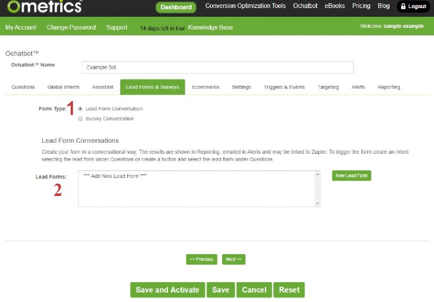Screen dimensions: 434x302
Task: Switch to the Assistant tab
Action: [103, 87]
